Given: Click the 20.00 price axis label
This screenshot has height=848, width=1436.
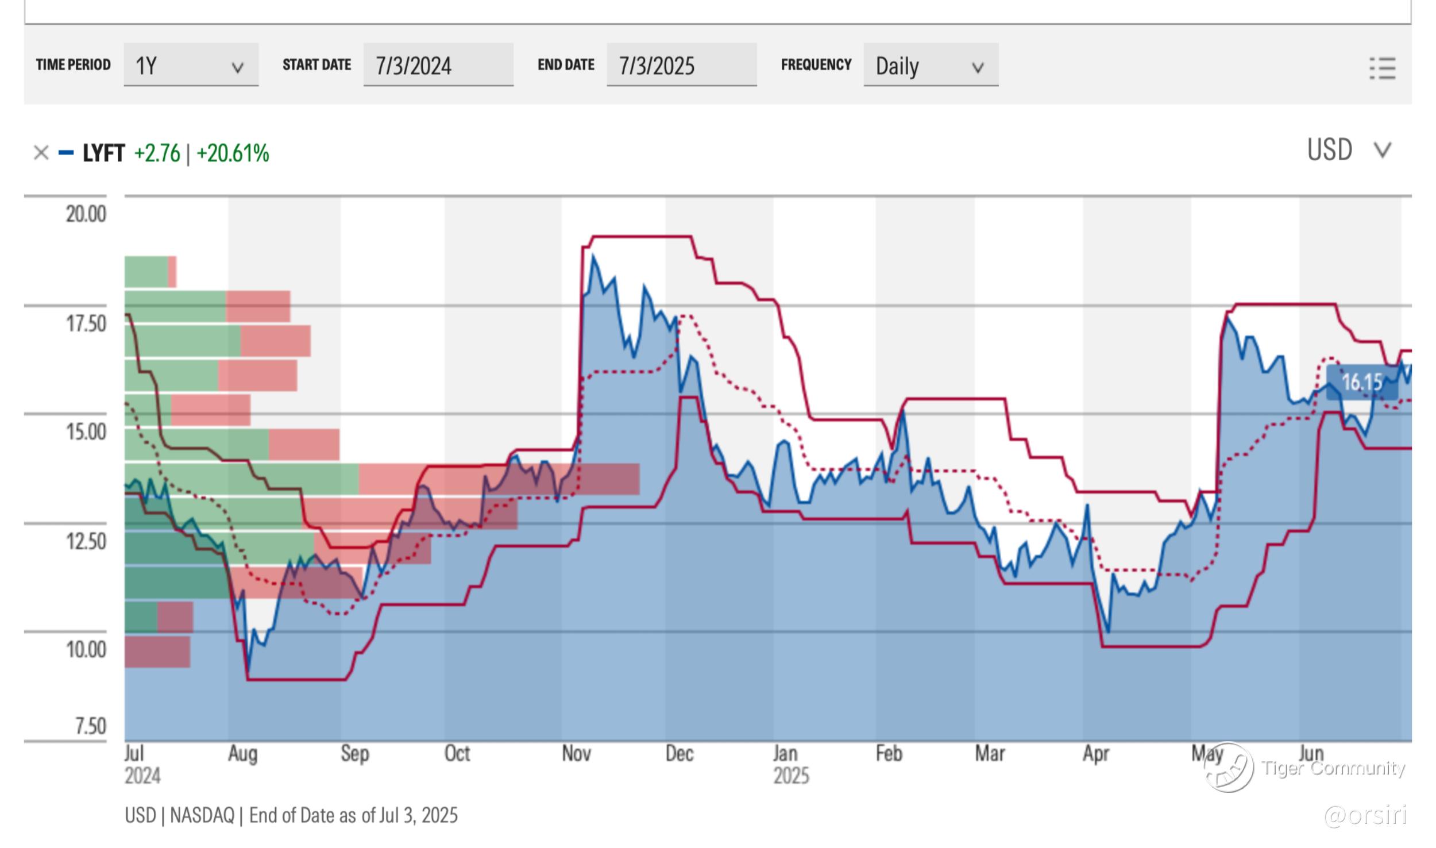Looking at the screenshot, I should pos(86,214).
